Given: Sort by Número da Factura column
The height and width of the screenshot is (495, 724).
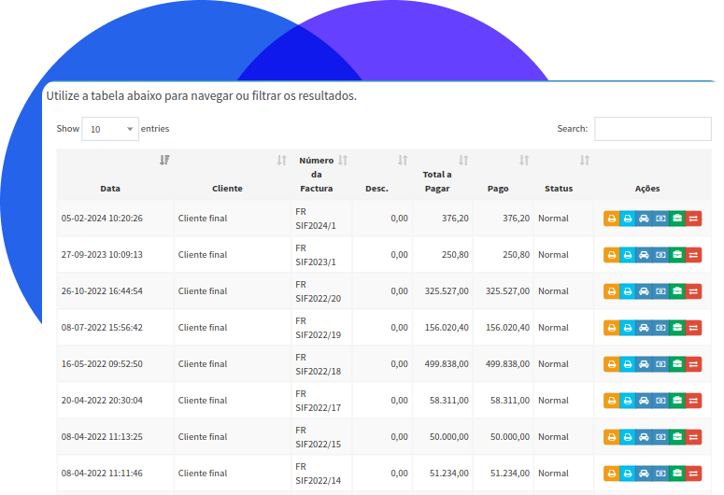Looking at the screenshot, I should [x=317, y=174].
